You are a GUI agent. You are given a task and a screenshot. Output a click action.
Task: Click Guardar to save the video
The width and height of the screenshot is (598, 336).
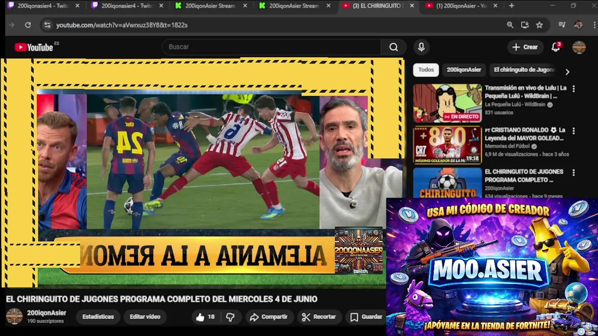click(x=367, y=317)
